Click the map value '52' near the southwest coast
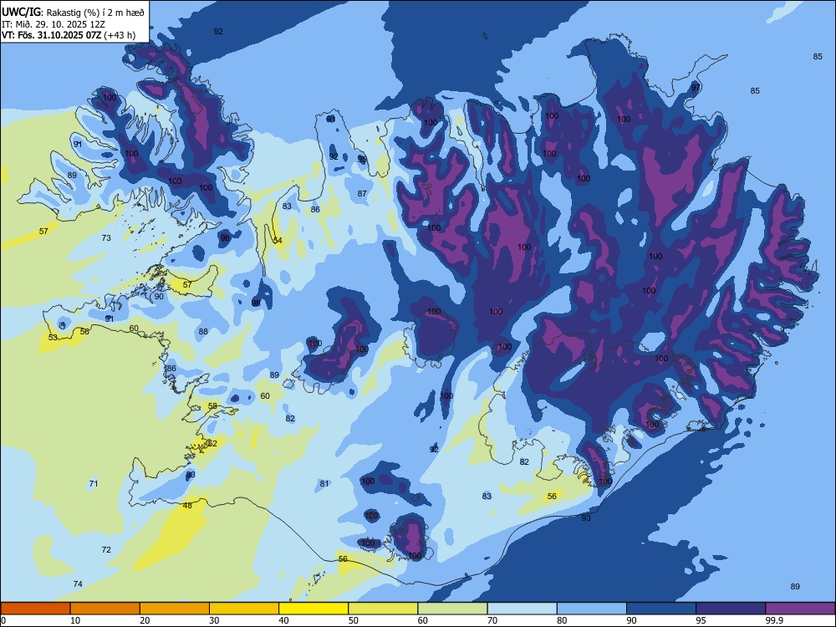This screenshot has height=627, width=836. point(212,444)
